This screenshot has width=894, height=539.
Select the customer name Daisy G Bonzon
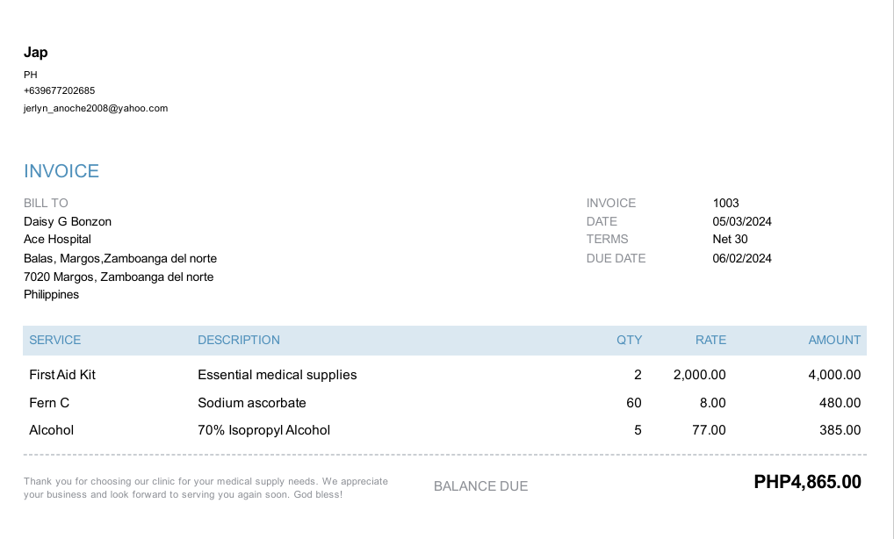(68, 221)
